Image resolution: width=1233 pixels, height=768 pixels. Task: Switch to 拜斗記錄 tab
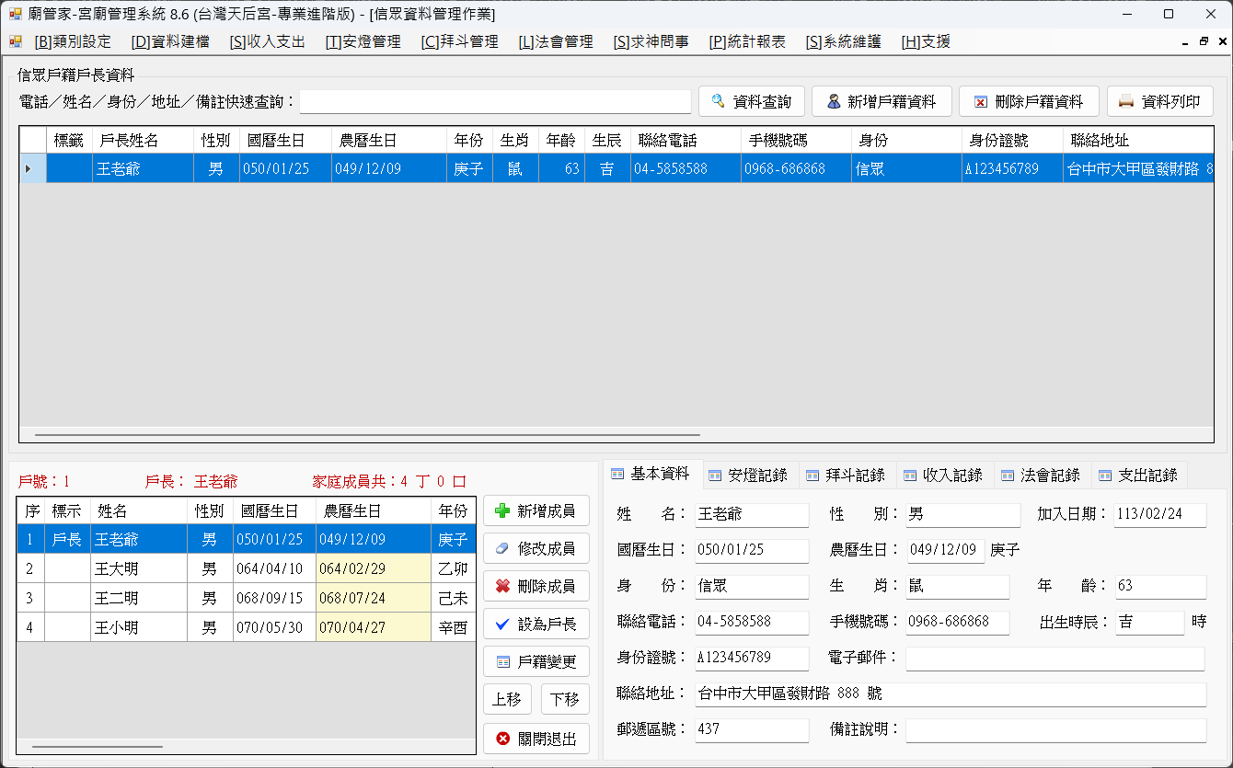846,476
